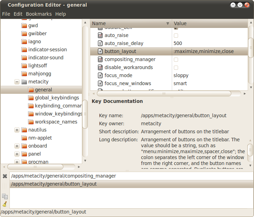This screenshot has height=217, width=254.
Task: Click the global_keybindings folder icon
Action: pyautogui.click(x=31, y=98)
